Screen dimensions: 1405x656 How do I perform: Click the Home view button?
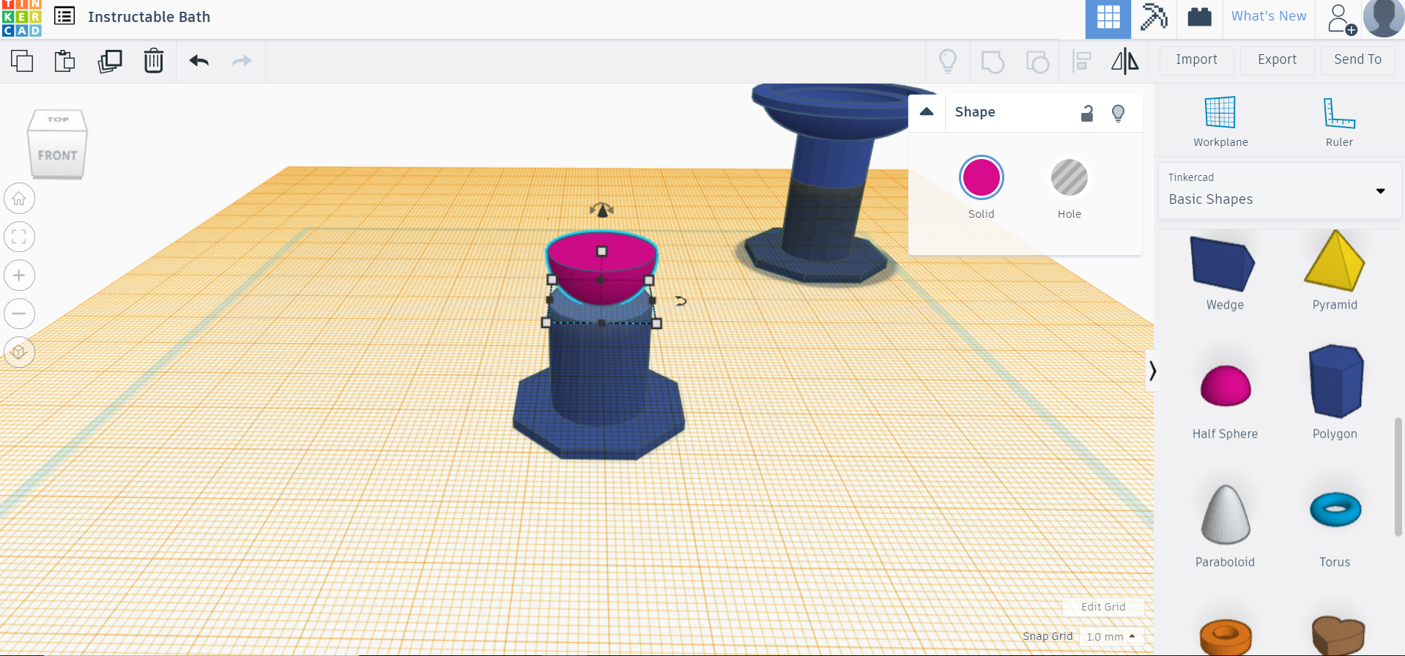(19, 199)
